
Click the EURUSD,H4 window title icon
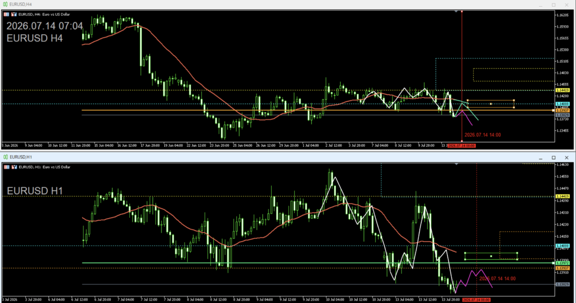5,4
